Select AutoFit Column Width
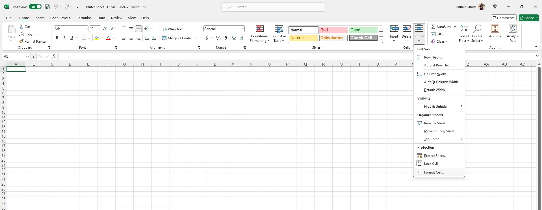 click(x=439, y=82)
